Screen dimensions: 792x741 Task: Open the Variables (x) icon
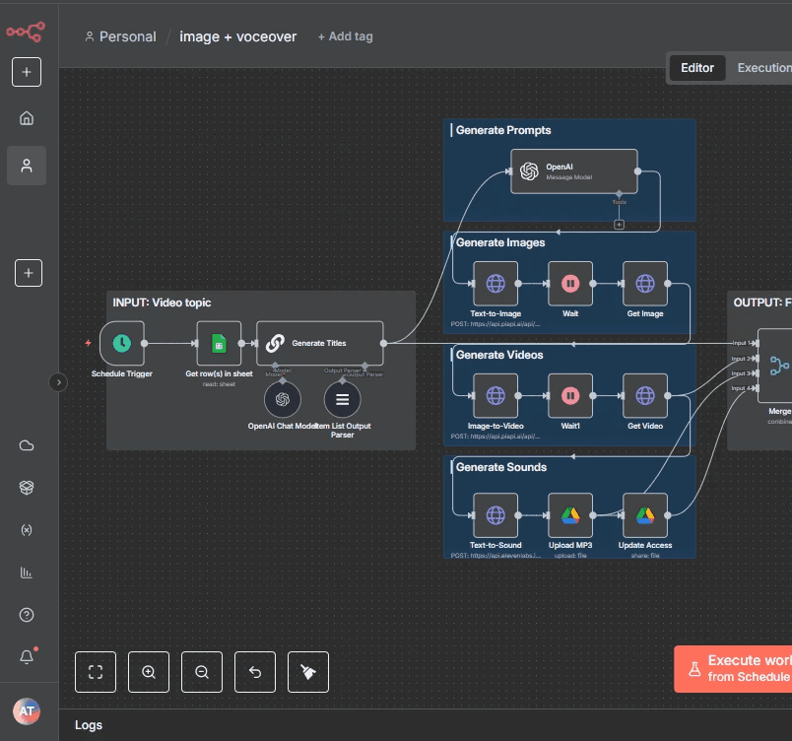tap(27, 530)
